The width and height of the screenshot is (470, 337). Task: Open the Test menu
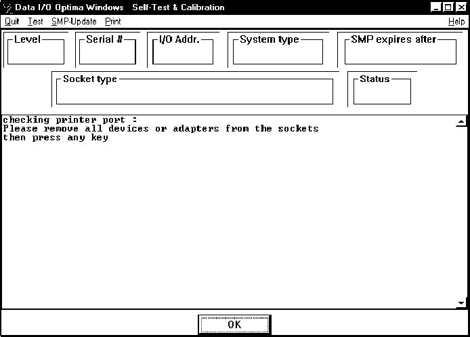pos(35,22)
